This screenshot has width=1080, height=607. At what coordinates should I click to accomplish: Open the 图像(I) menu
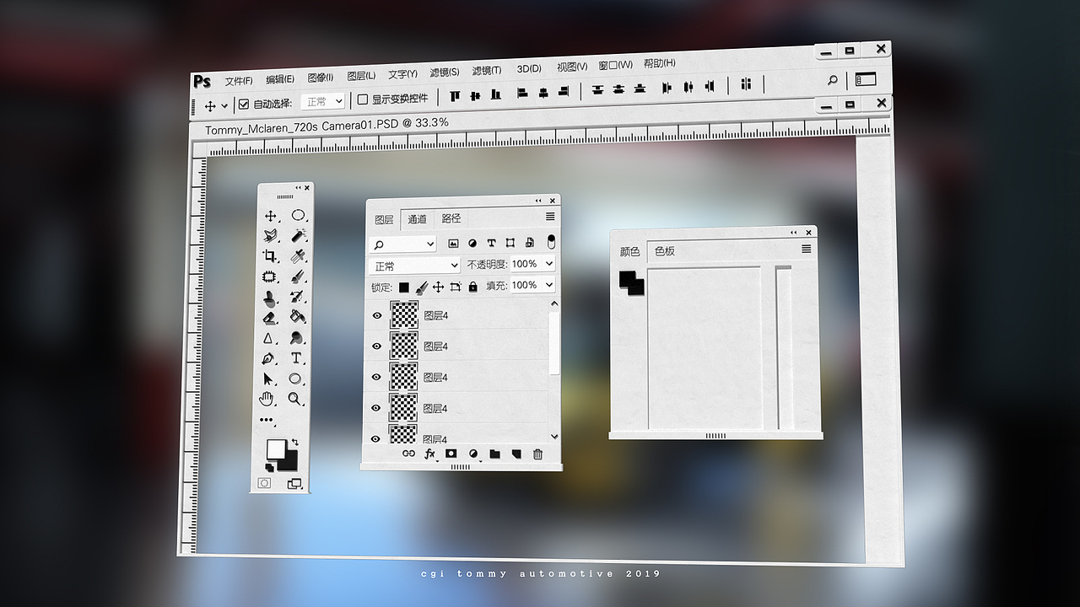(x=321, y=78)
